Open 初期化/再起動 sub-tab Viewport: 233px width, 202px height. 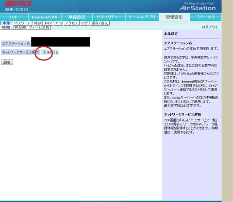(x=14, y=28)
